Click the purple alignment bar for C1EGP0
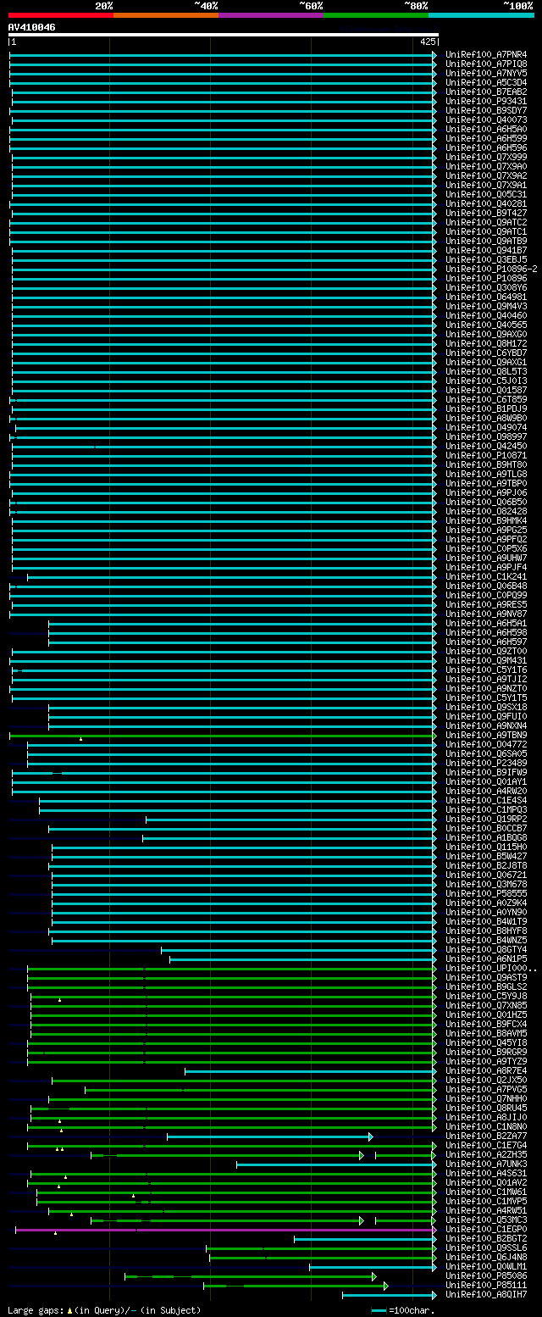 click(x=225, y=1230)
